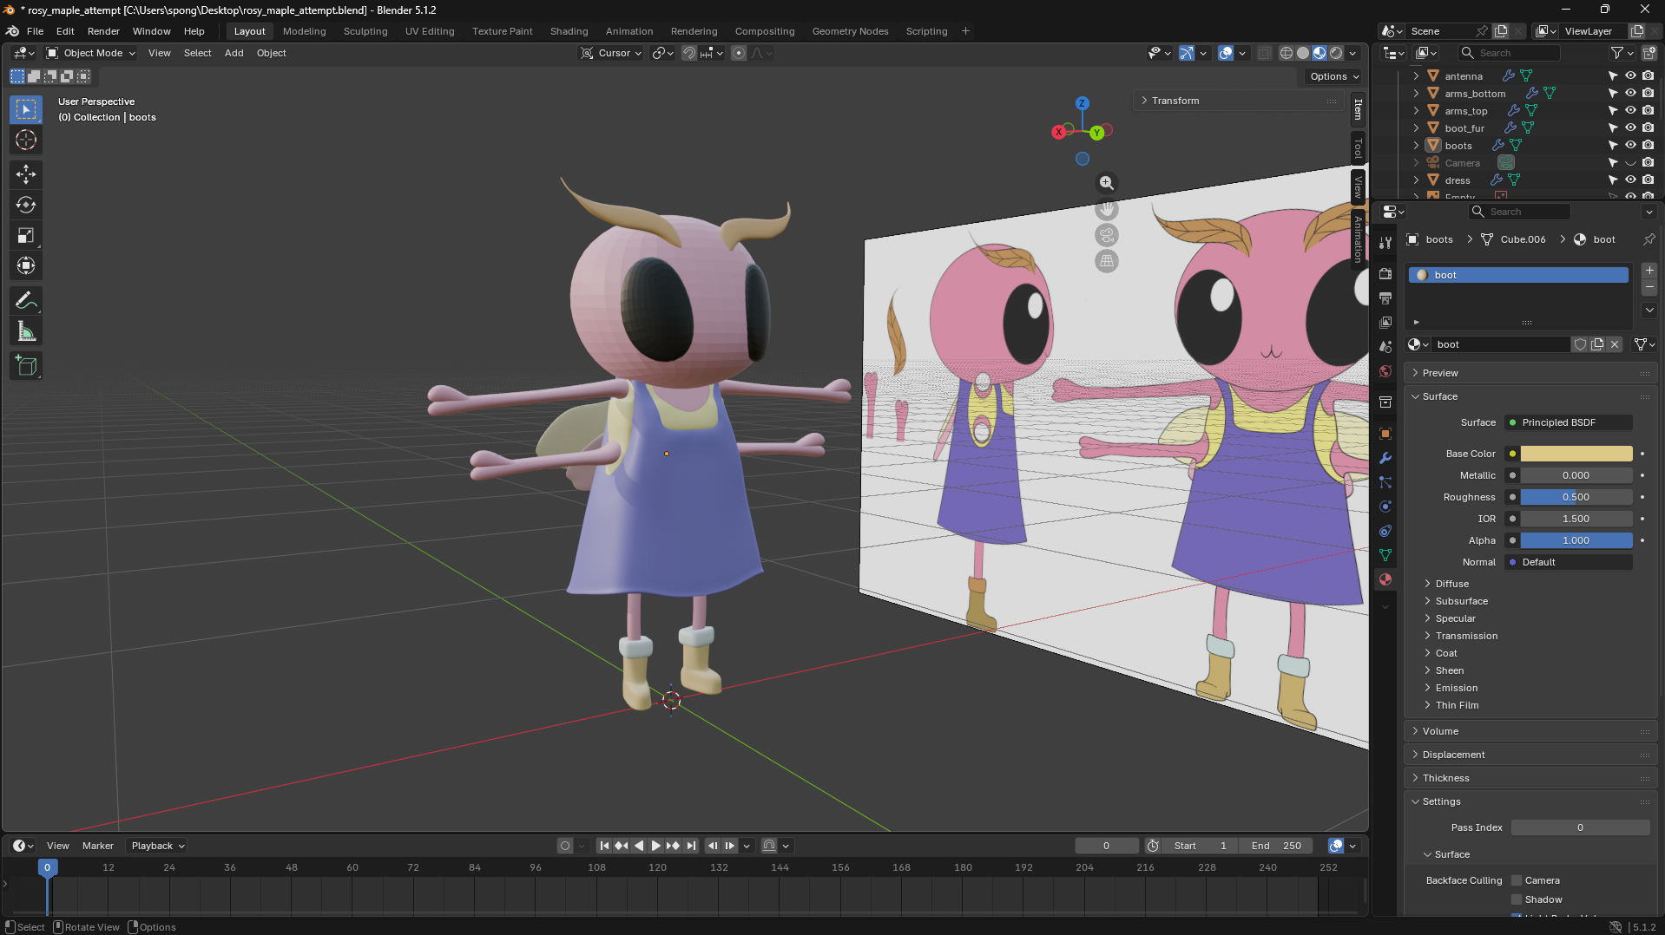The height and width of the screenshot is (935, 1665).
Task: Select the Add Cube tool
Action: tap(26, 365)
